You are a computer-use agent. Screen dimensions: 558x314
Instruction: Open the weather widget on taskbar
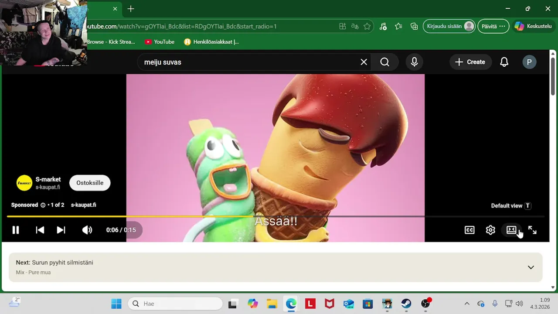[x=14, y=302]
